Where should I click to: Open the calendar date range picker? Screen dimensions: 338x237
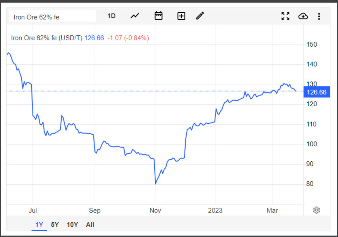pos(158,16)
